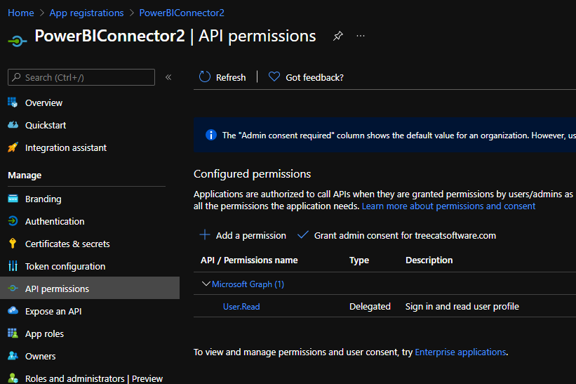Viewport: 576px width, 384px height.
Task: Click the Authentication arrow icon
Action: coord(13,221)
